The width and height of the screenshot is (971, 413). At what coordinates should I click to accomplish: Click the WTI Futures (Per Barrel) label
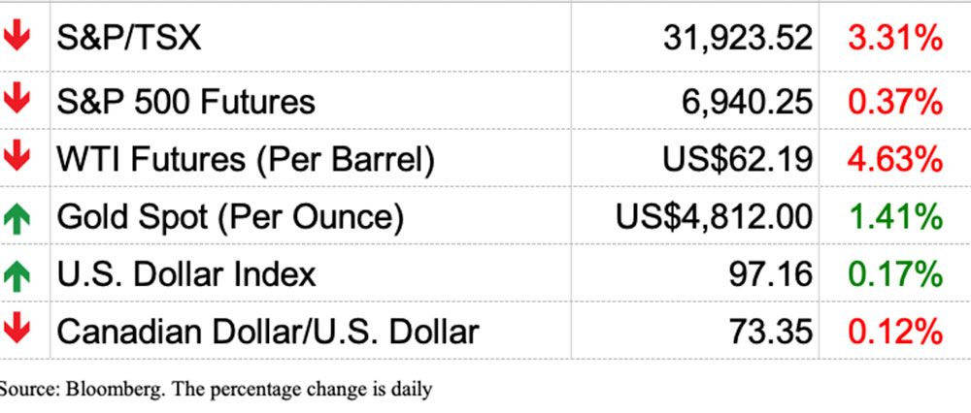pyautogui.click(x=246, y=159)
